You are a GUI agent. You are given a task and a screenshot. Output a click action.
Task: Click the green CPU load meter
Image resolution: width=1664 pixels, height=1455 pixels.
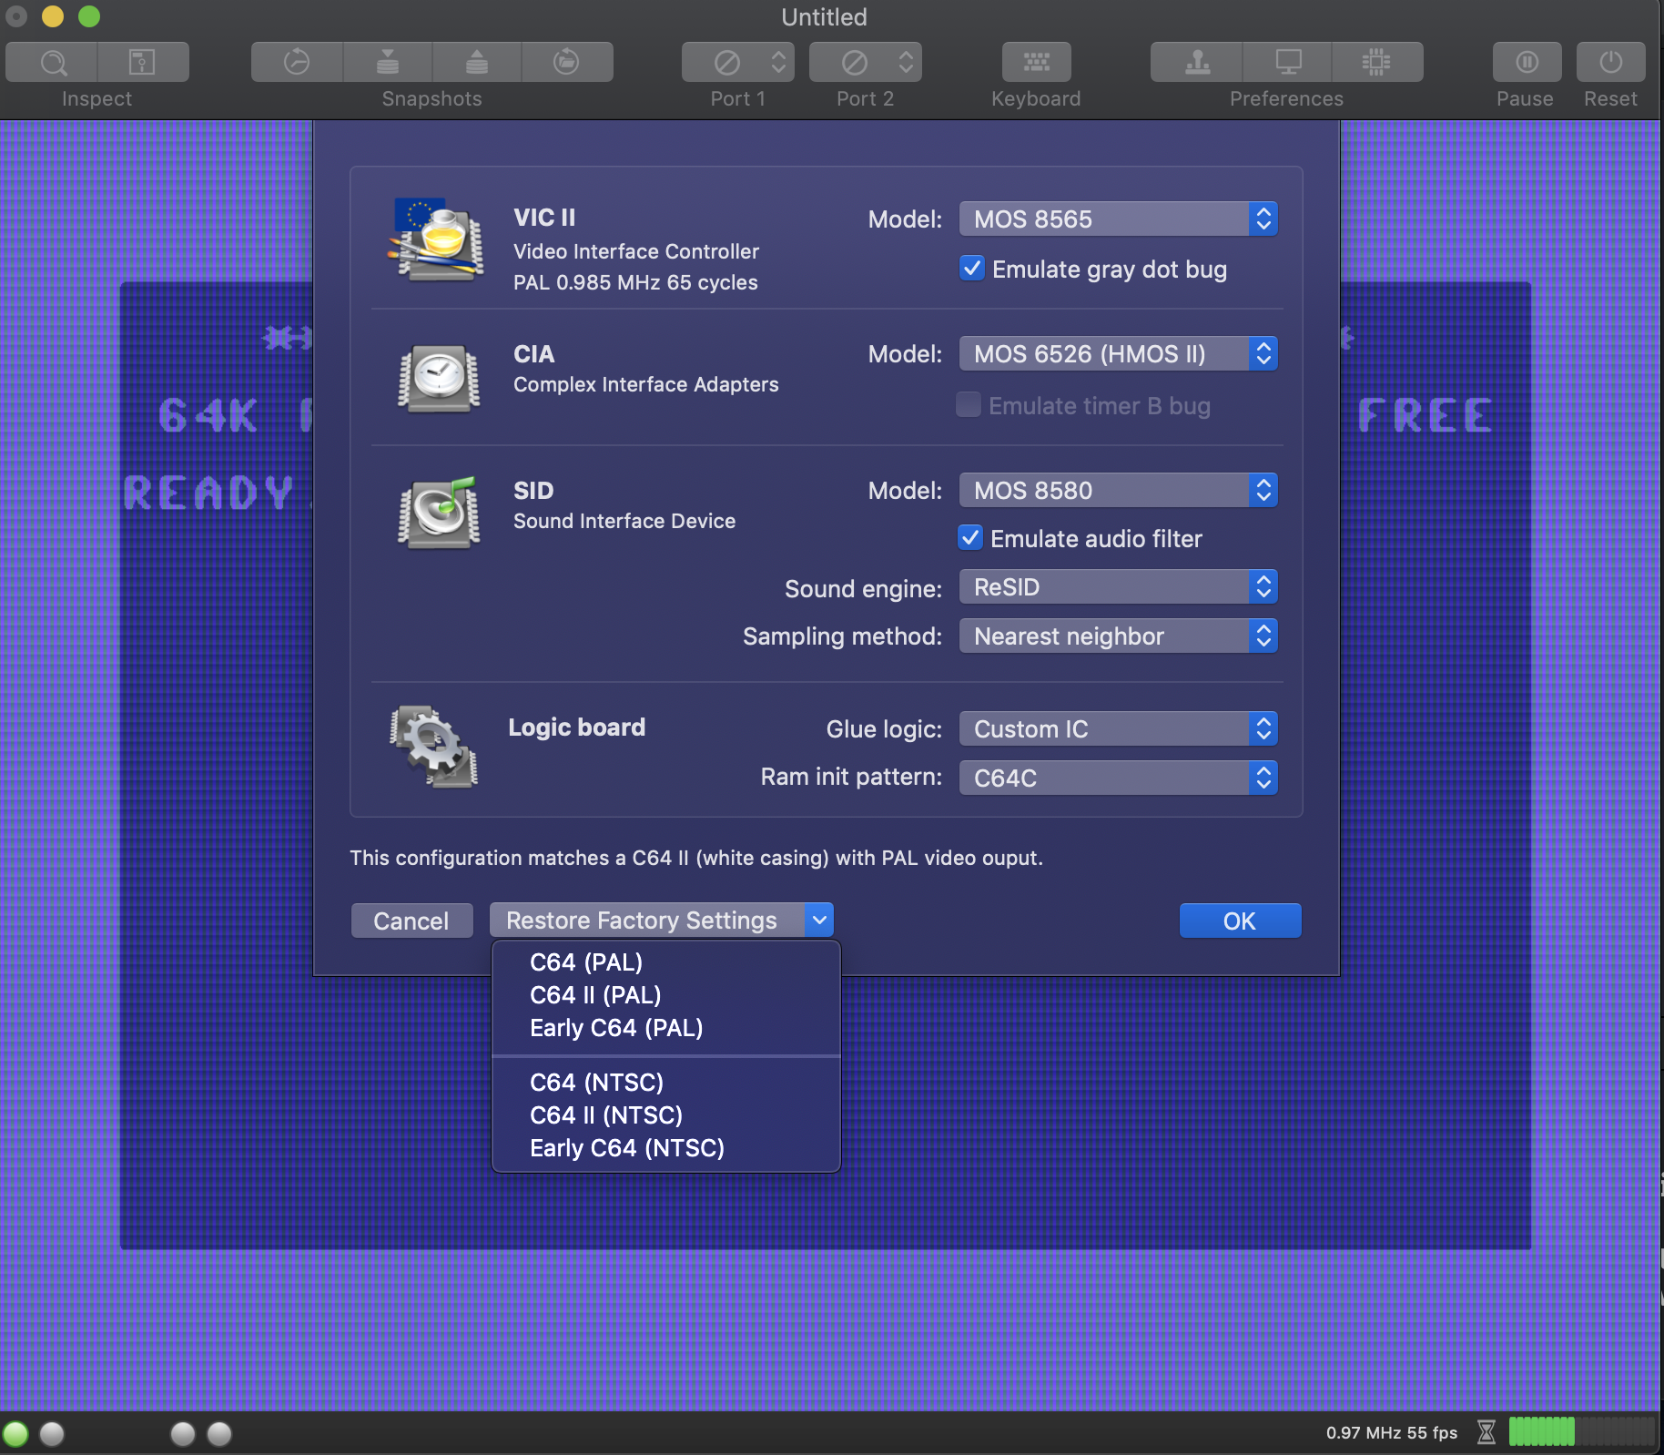coord(1581,1432)
